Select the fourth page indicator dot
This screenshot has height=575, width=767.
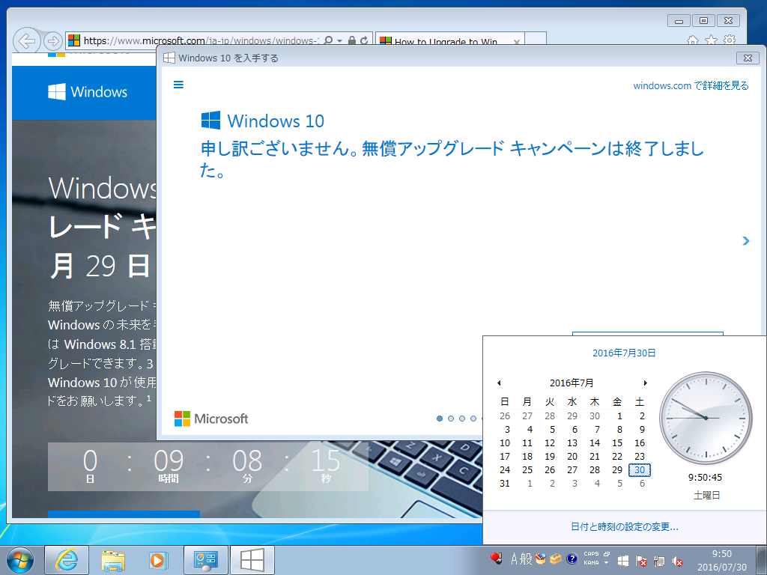(473, 419)
